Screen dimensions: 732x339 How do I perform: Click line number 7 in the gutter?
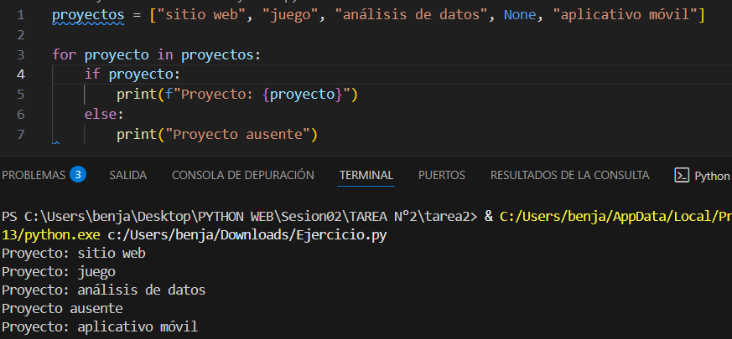(20, 133)
